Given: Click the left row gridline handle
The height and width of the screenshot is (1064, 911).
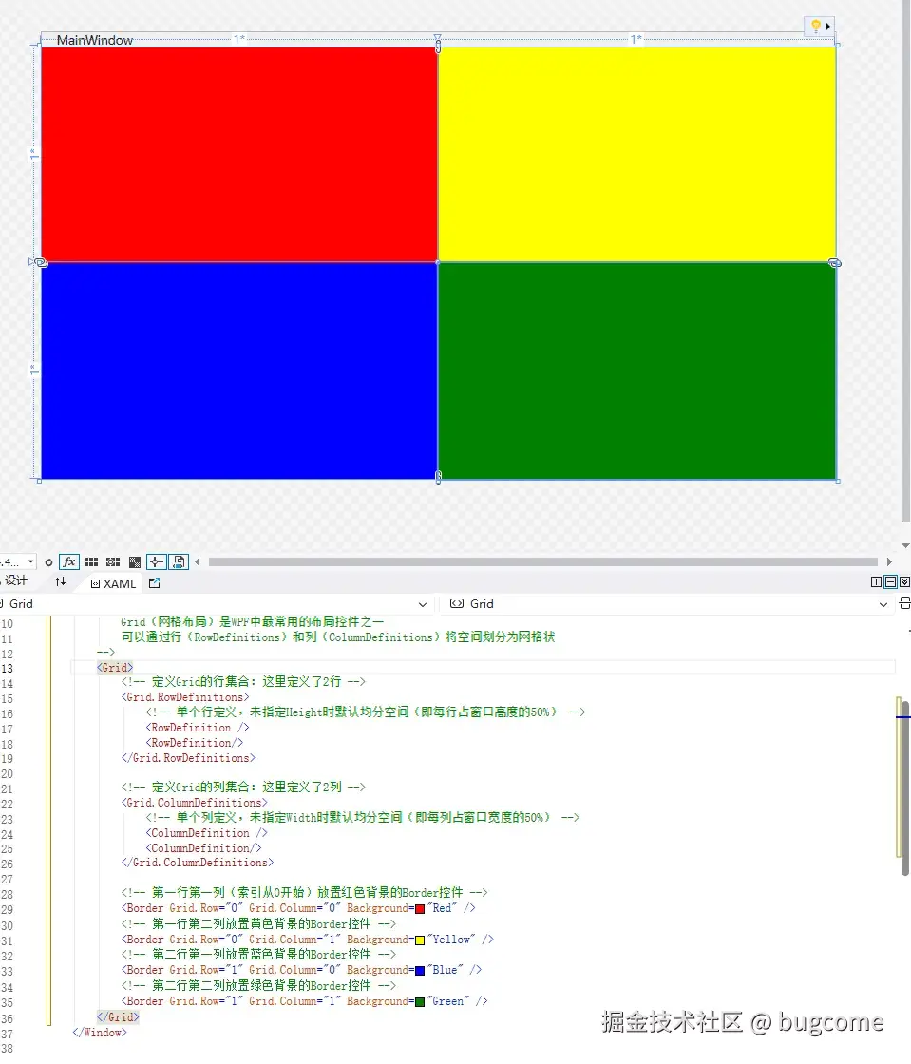Looking at the screenshot, I should [39, 262].
